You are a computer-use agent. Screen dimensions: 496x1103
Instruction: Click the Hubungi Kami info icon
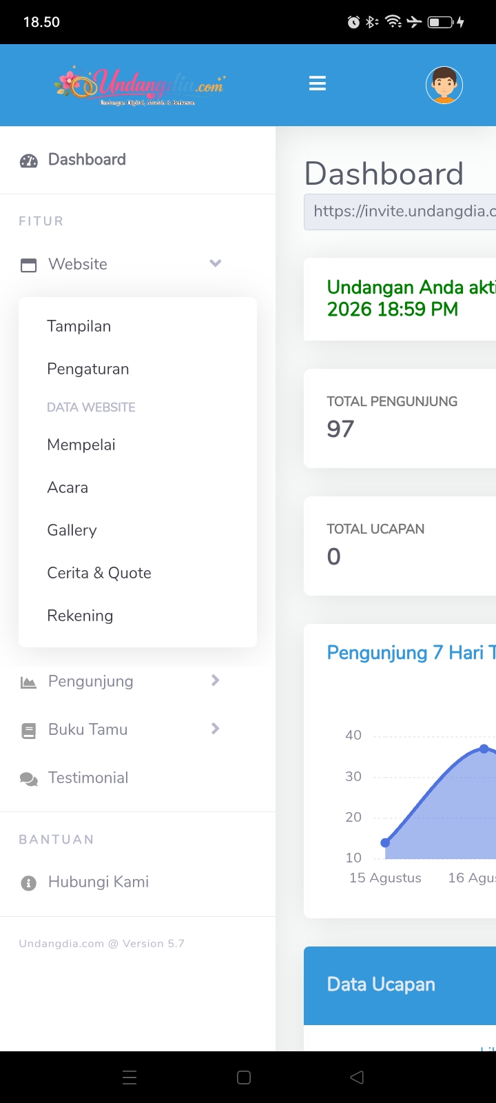[x=28, y=883]
